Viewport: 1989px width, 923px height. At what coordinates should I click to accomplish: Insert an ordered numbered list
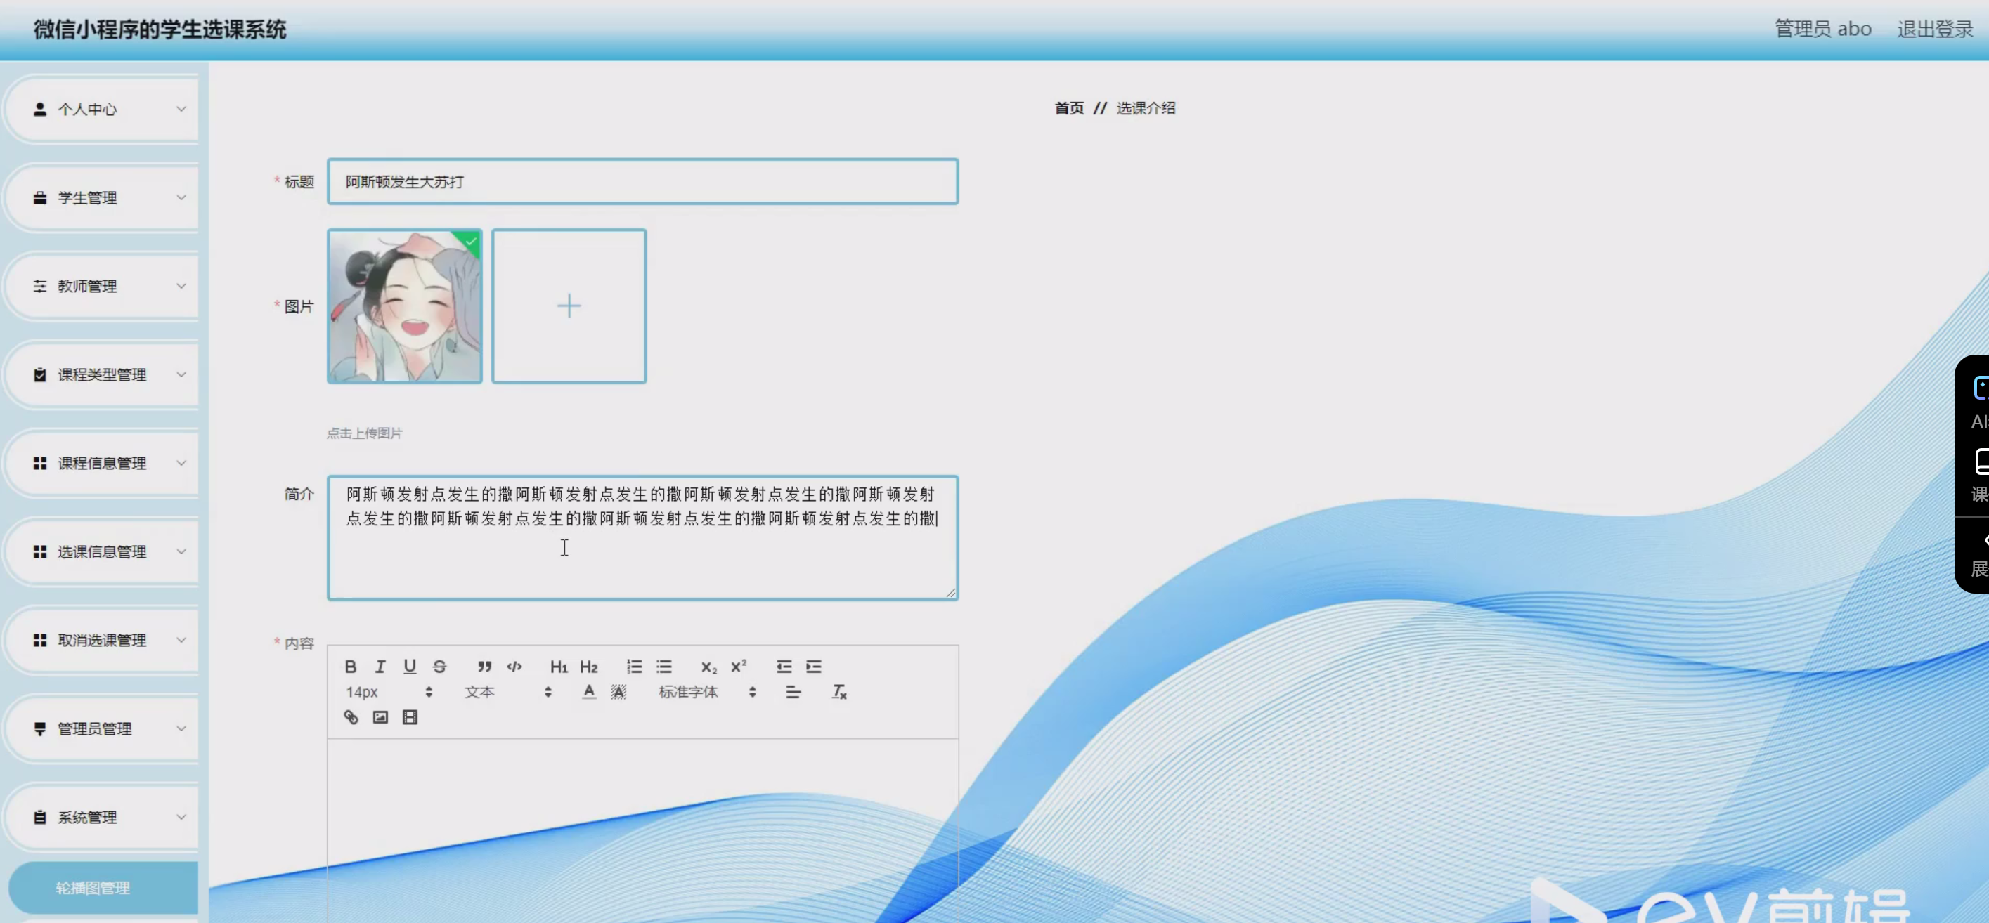[x=634, y=666]
